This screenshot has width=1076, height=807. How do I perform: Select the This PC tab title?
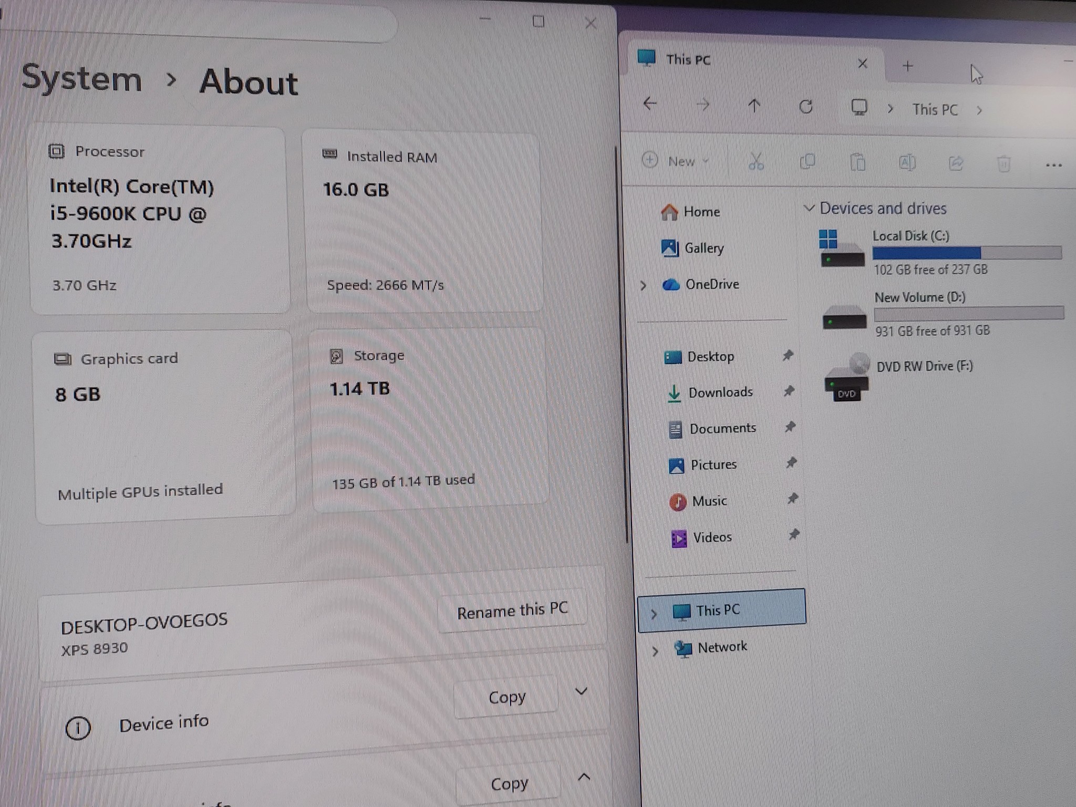[688, 60]
